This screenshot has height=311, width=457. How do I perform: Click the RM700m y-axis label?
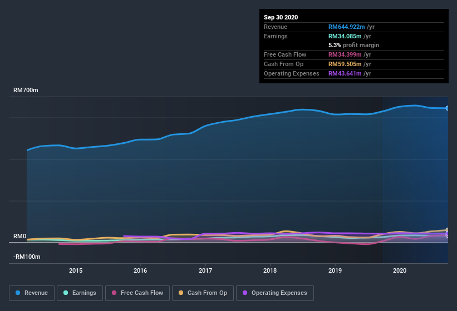(x=26, y=90)
